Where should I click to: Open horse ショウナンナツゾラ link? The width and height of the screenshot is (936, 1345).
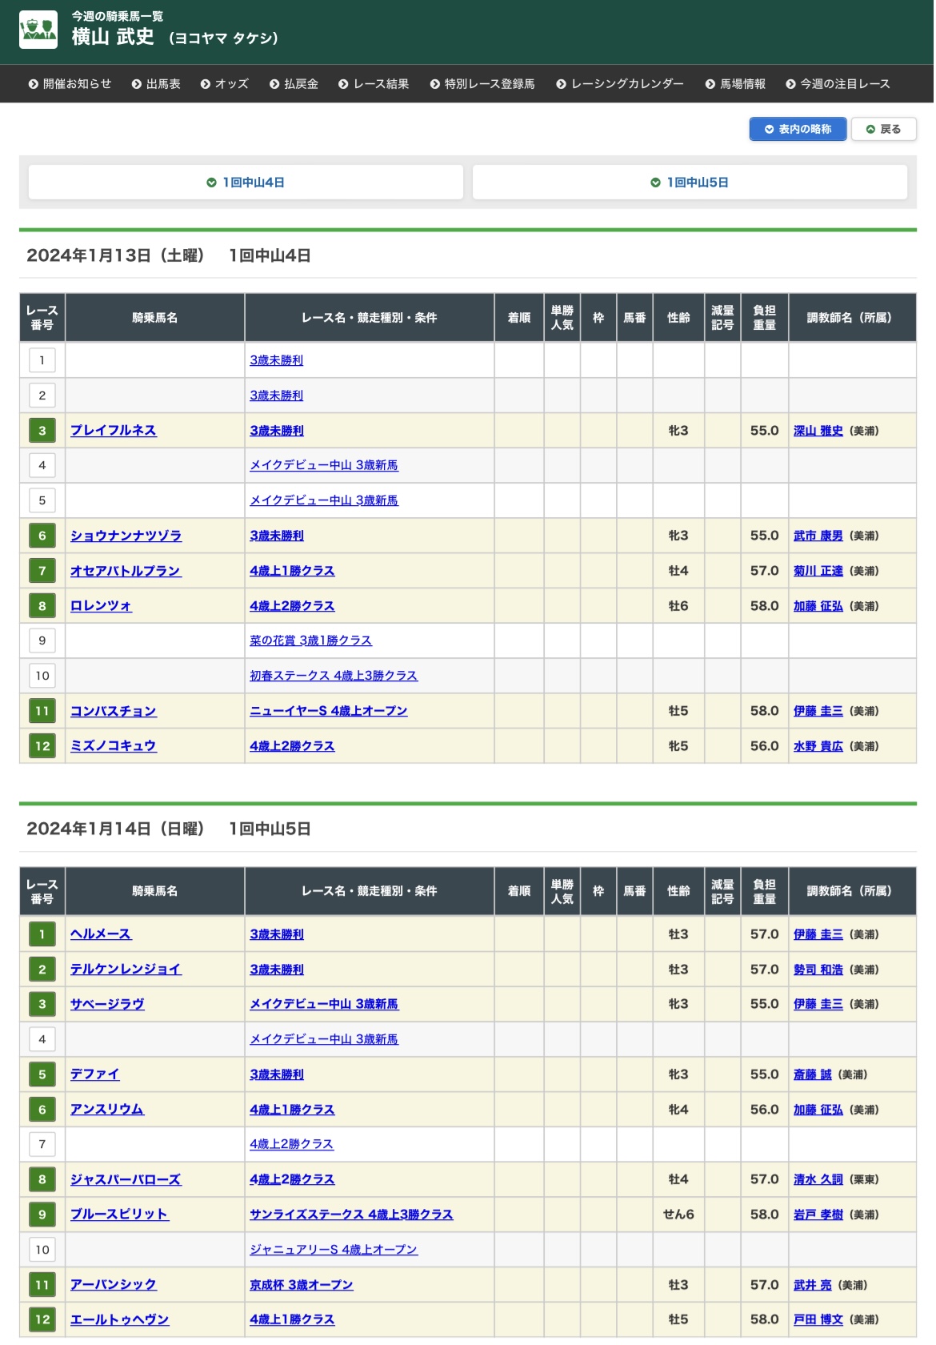(126, 536)
